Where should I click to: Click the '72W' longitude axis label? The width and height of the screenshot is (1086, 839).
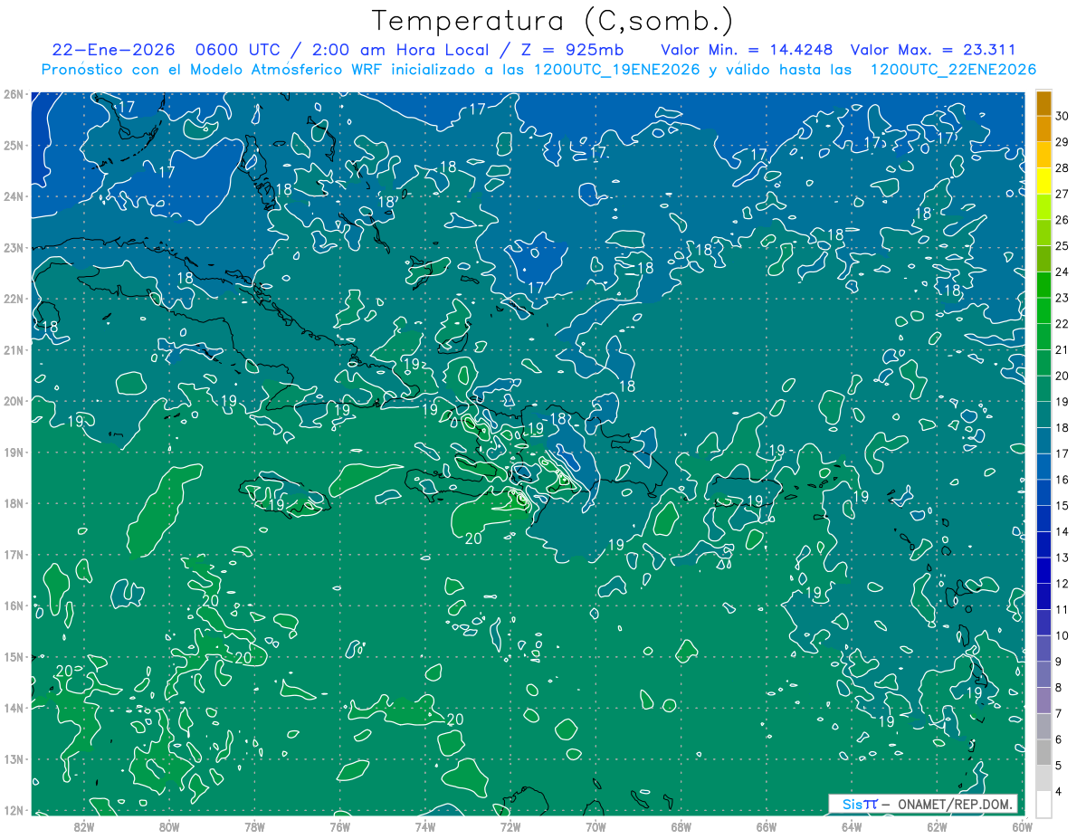(x=510, y=826)
